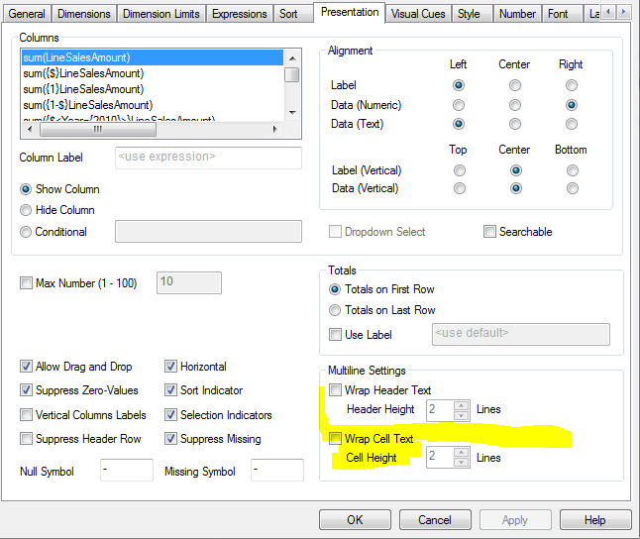Screen dimensions: 640x539
Task: Set Data (Text) alignment to Right
Action: [x=572, y=124]
